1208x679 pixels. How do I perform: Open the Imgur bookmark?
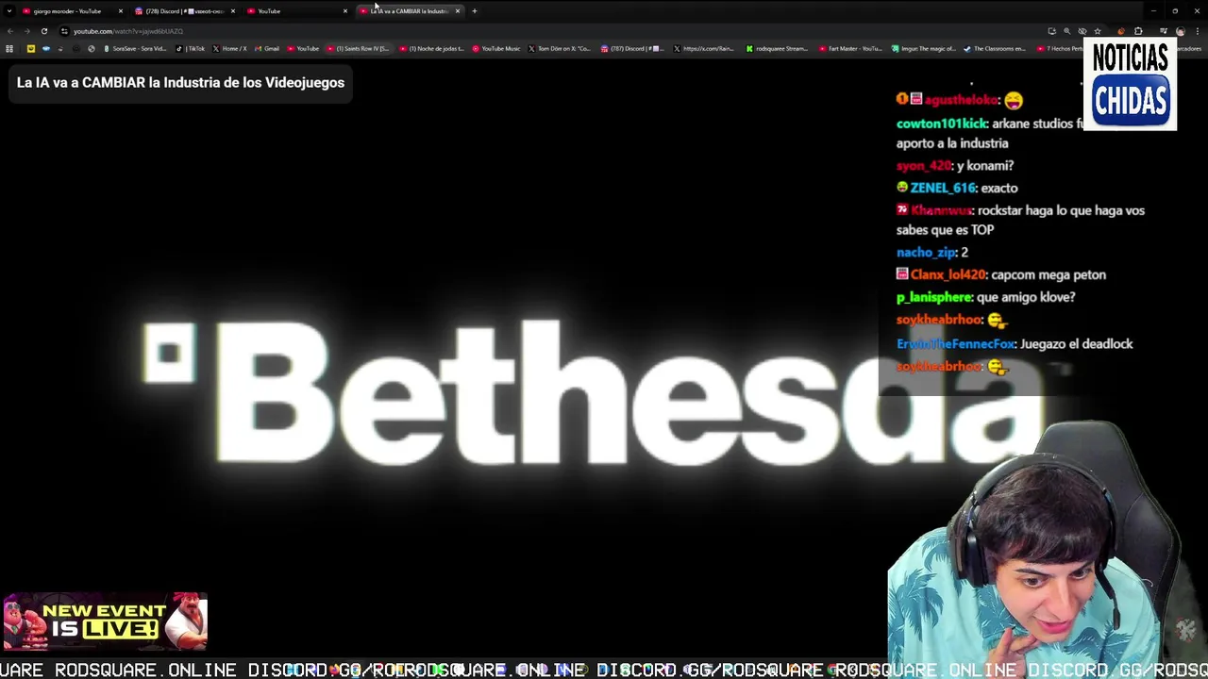924,48
